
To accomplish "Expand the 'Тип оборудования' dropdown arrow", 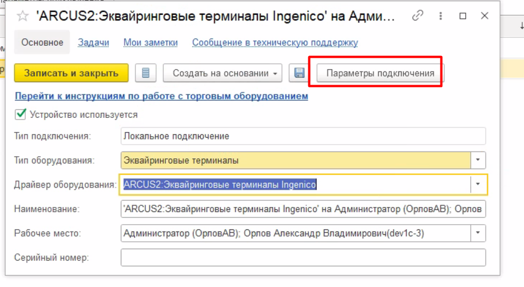I will pyautogui.click(x=478, y=161).
